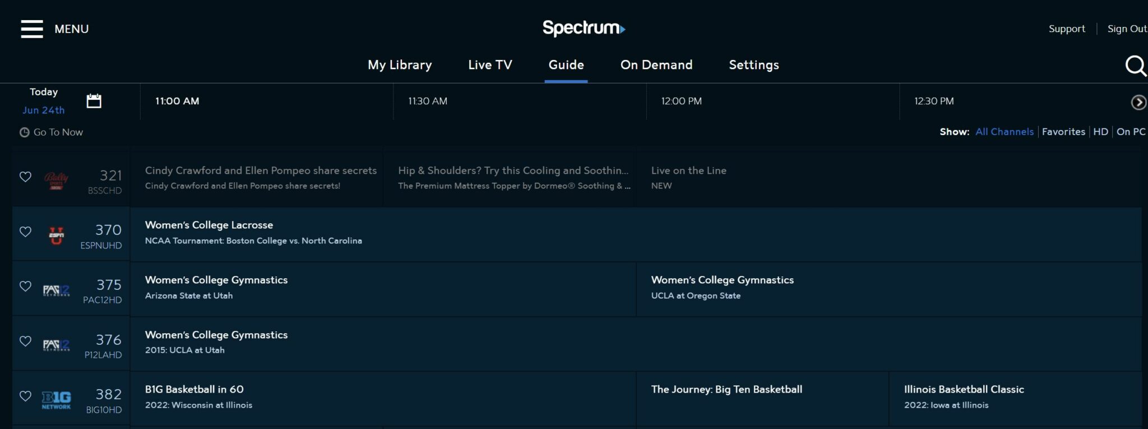Open the On Demand tab
1148x429 pixels.
656,65
